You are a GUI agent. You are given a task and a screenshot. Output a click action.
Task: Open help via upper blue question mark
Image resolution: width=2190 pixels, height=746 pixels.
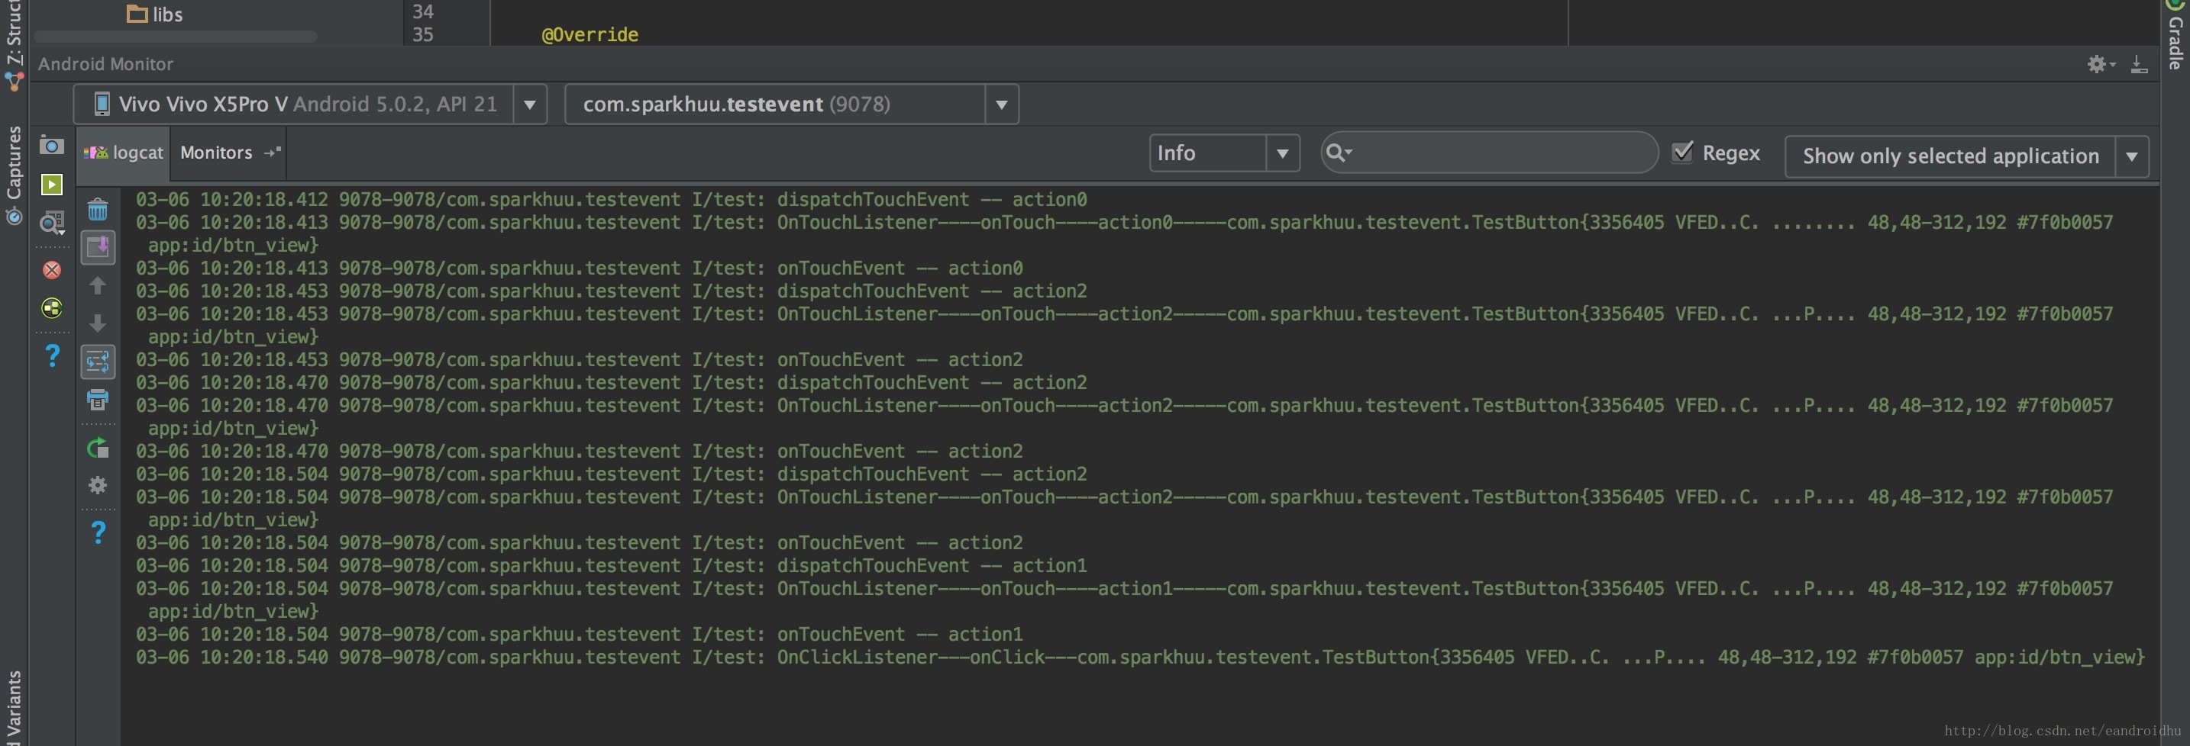click(52, 355)
